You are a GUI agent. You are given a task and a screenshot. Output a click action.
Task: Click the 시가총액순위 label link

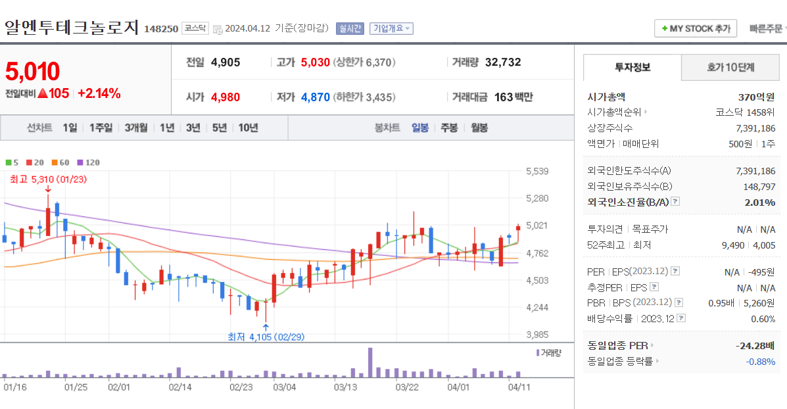point(614,112)
